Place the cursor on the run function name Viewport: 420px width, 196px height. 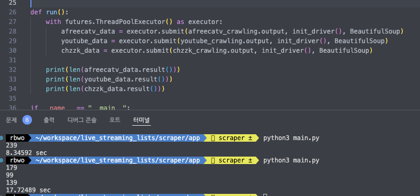click(52, 12)
